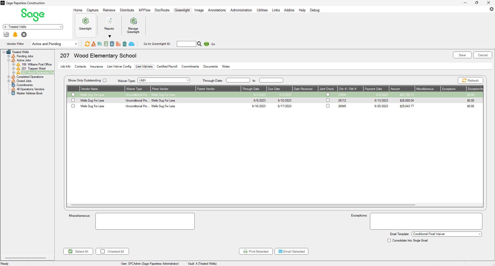Click the Treated Wells building icon in tree
This screenshot has height=266, width=495.
(x=9, y=52)
